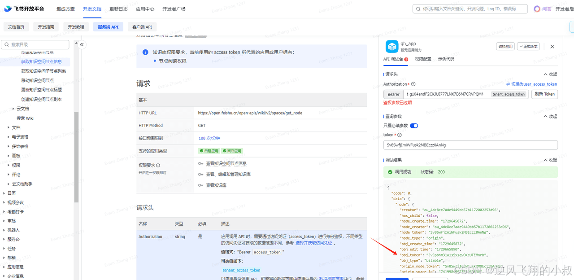
Task: Click the info icon beside 权限要求
Action: coord(158,166)
